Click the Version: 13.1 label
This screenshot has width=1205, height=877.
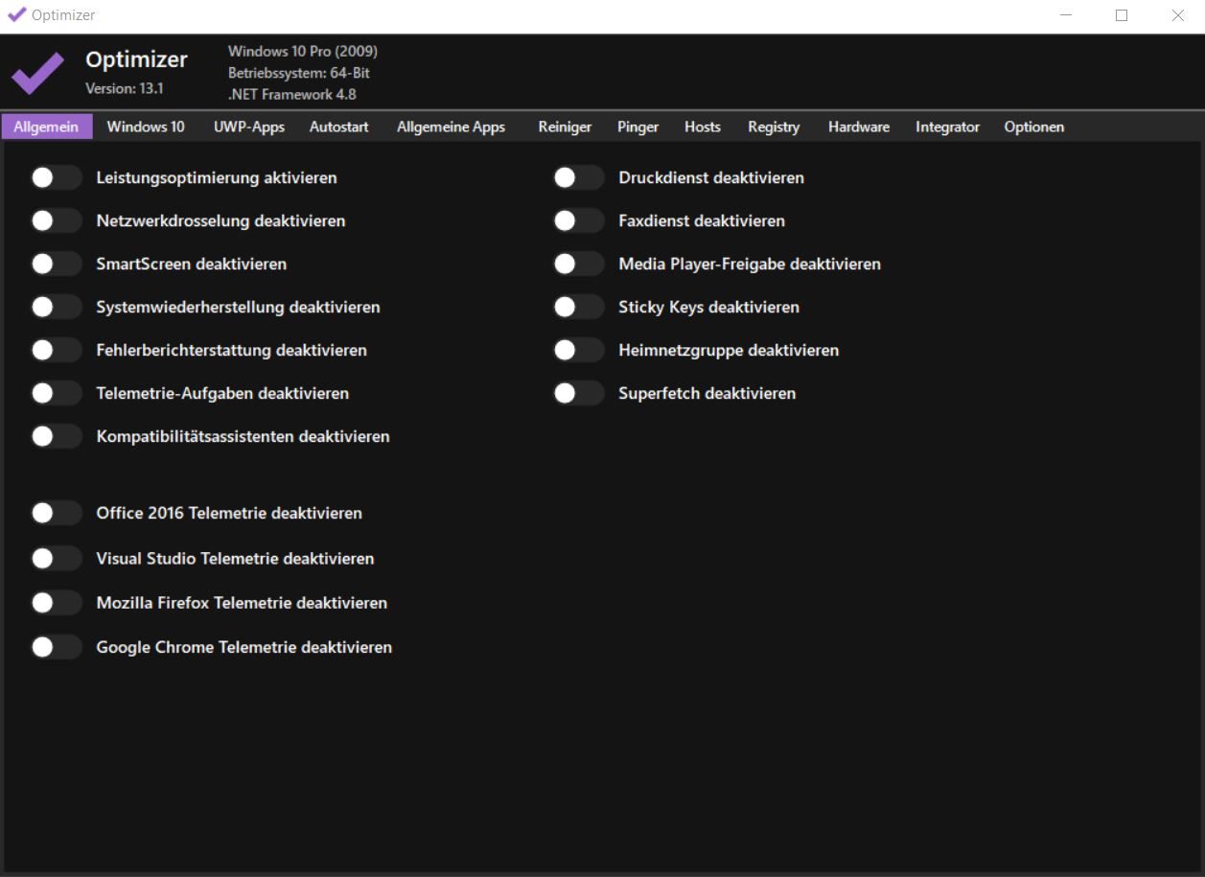click(x=125, y=88)
